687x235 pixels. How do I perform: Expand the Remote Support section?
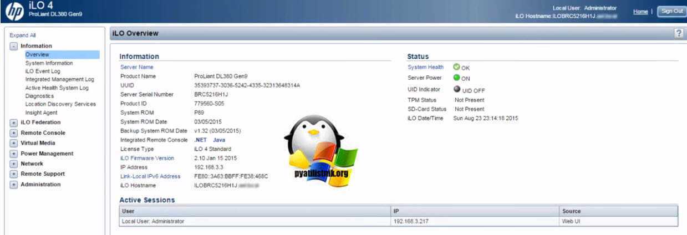click(13, 174)
